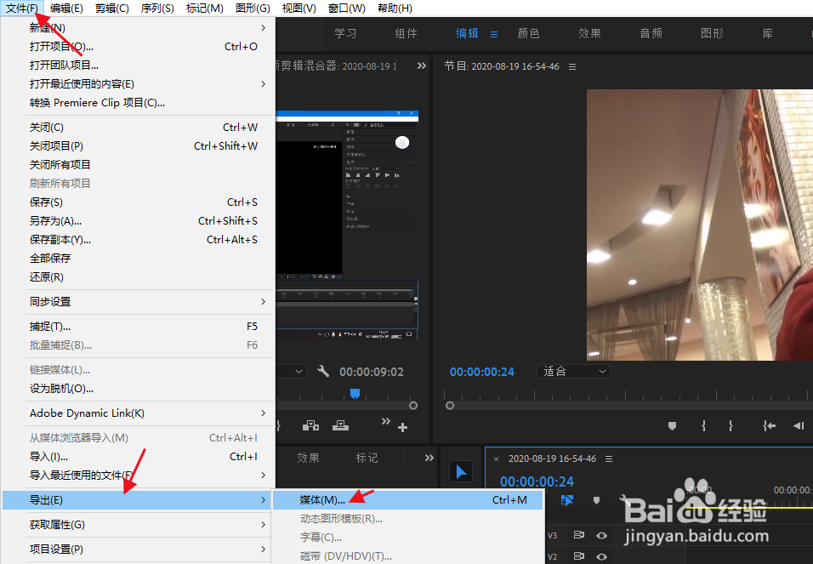Open Program monitor panel menu icon
813x564 pixels.
pos(572,67)
